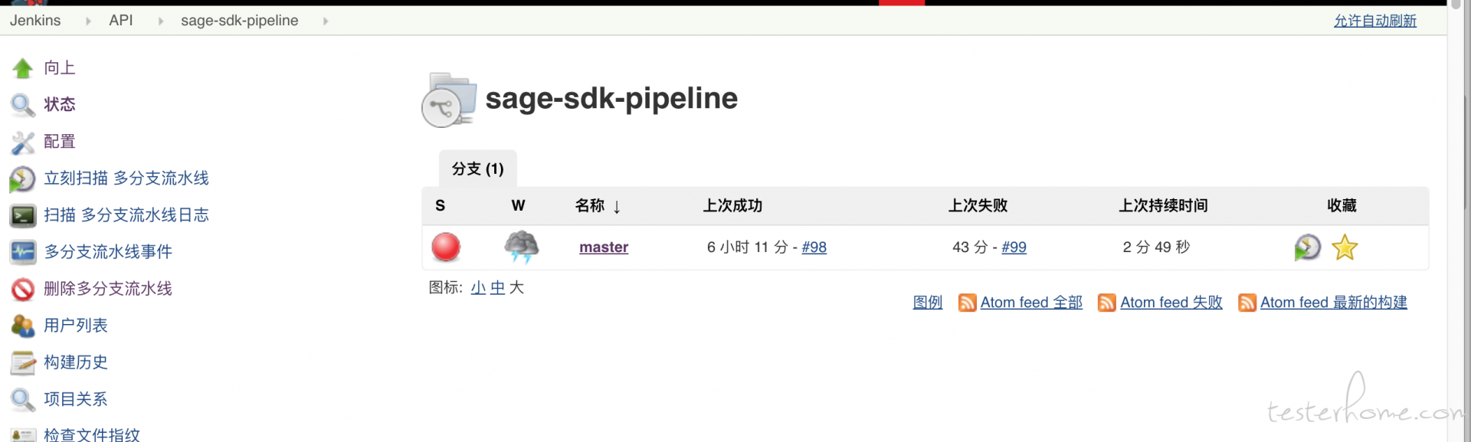Toggle the favorite star for master

[x=1345, y=247]
